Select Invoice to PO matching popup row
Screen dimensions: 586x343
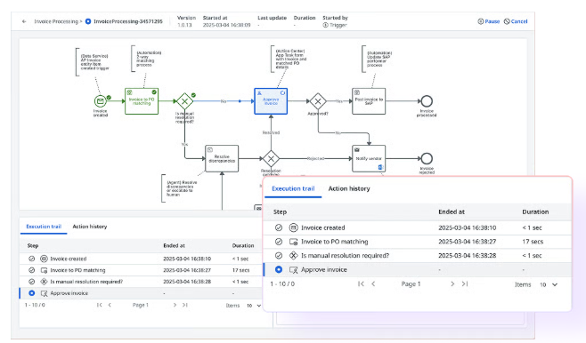tap(418, 242)
